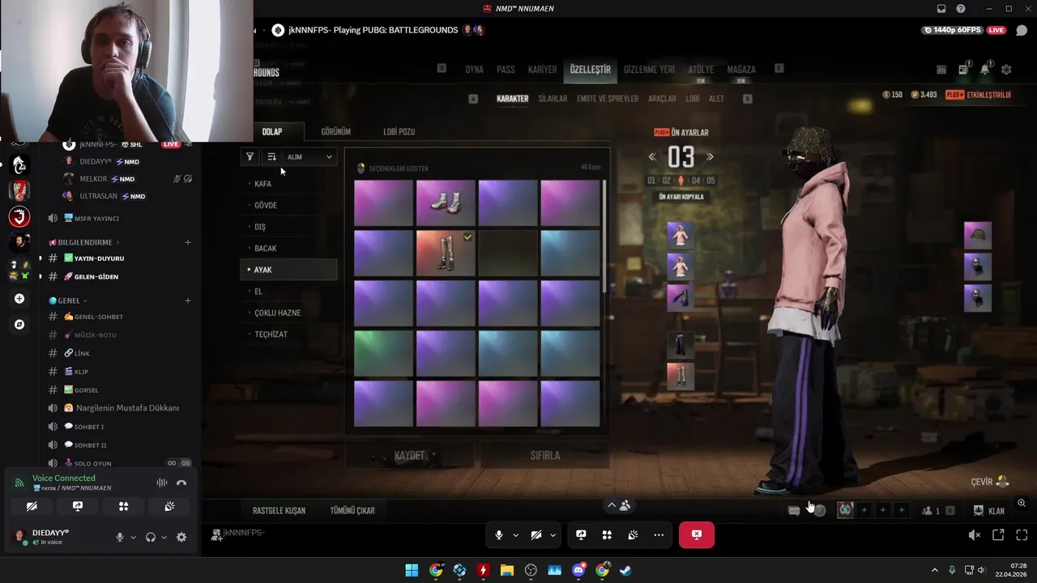Open output device options arrow beside headphones
This screenshot has width=1037, height=583.
pos(164,537)
